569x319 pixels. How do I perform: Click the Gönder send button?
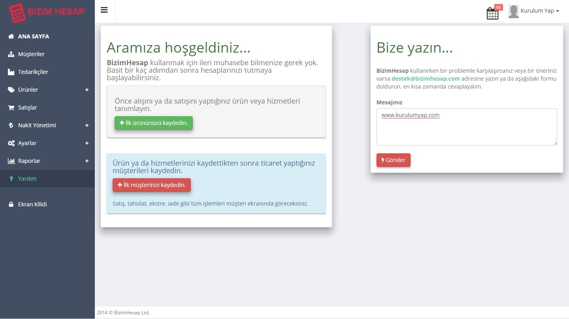[394, 160]
